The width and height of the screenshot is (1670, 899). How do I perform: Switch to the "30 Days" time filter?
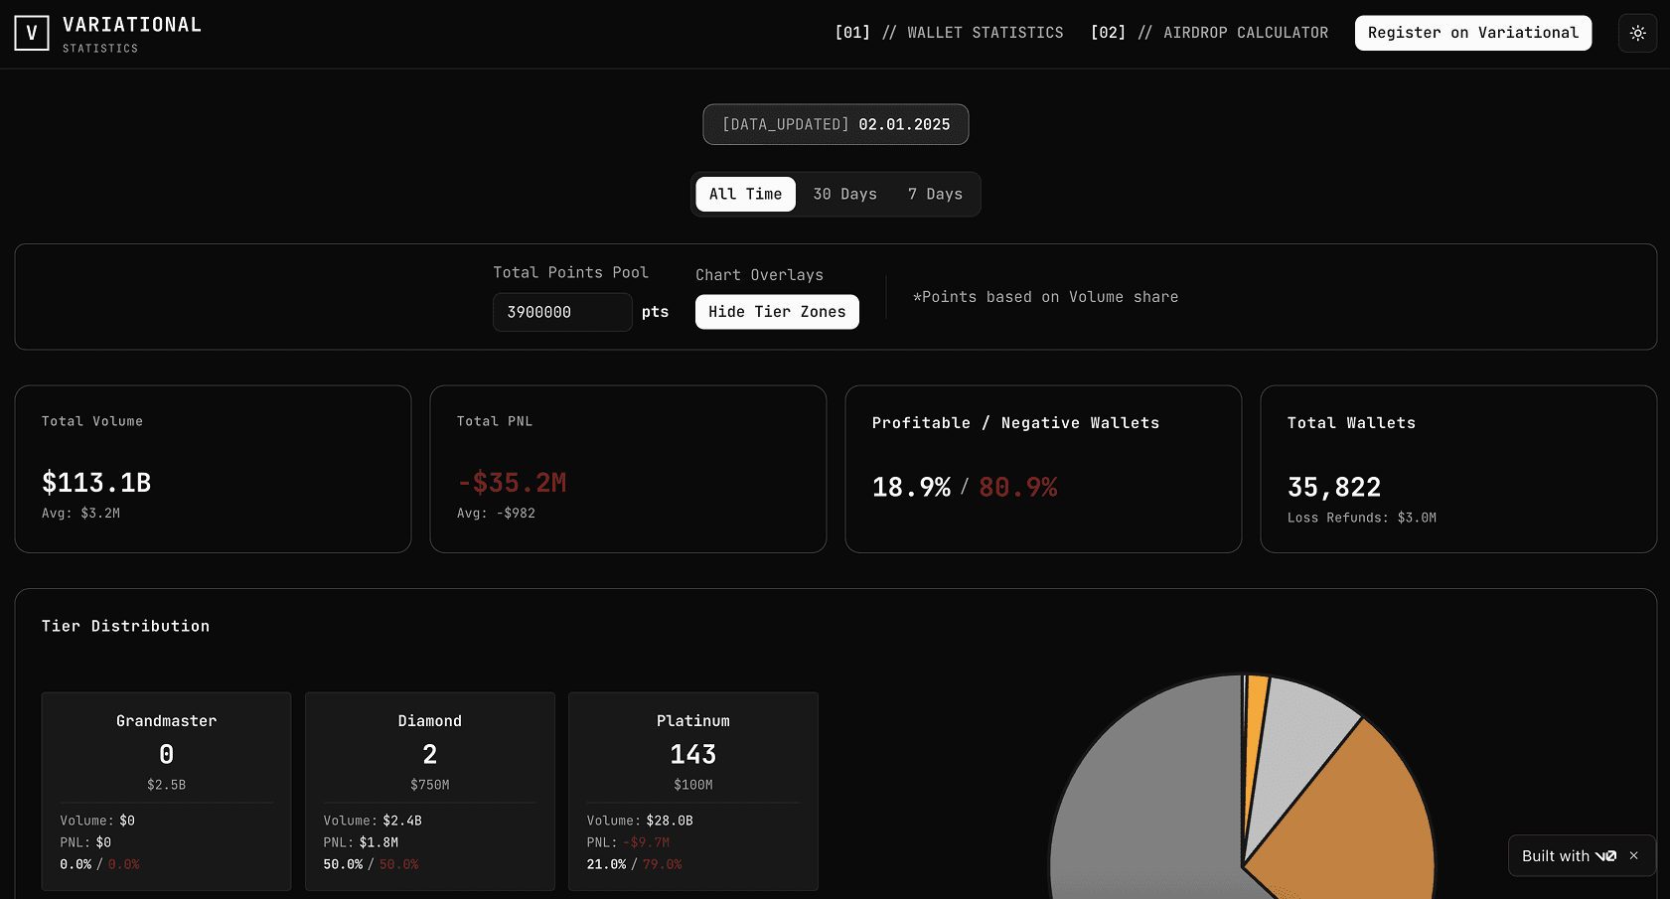tap(844, 194)
